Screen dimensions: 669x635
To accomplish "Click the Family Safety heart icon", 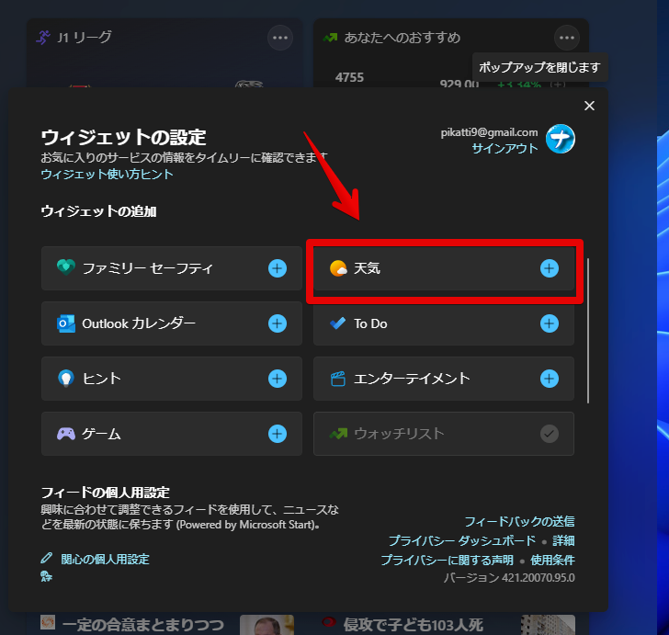I will (66, 267).
